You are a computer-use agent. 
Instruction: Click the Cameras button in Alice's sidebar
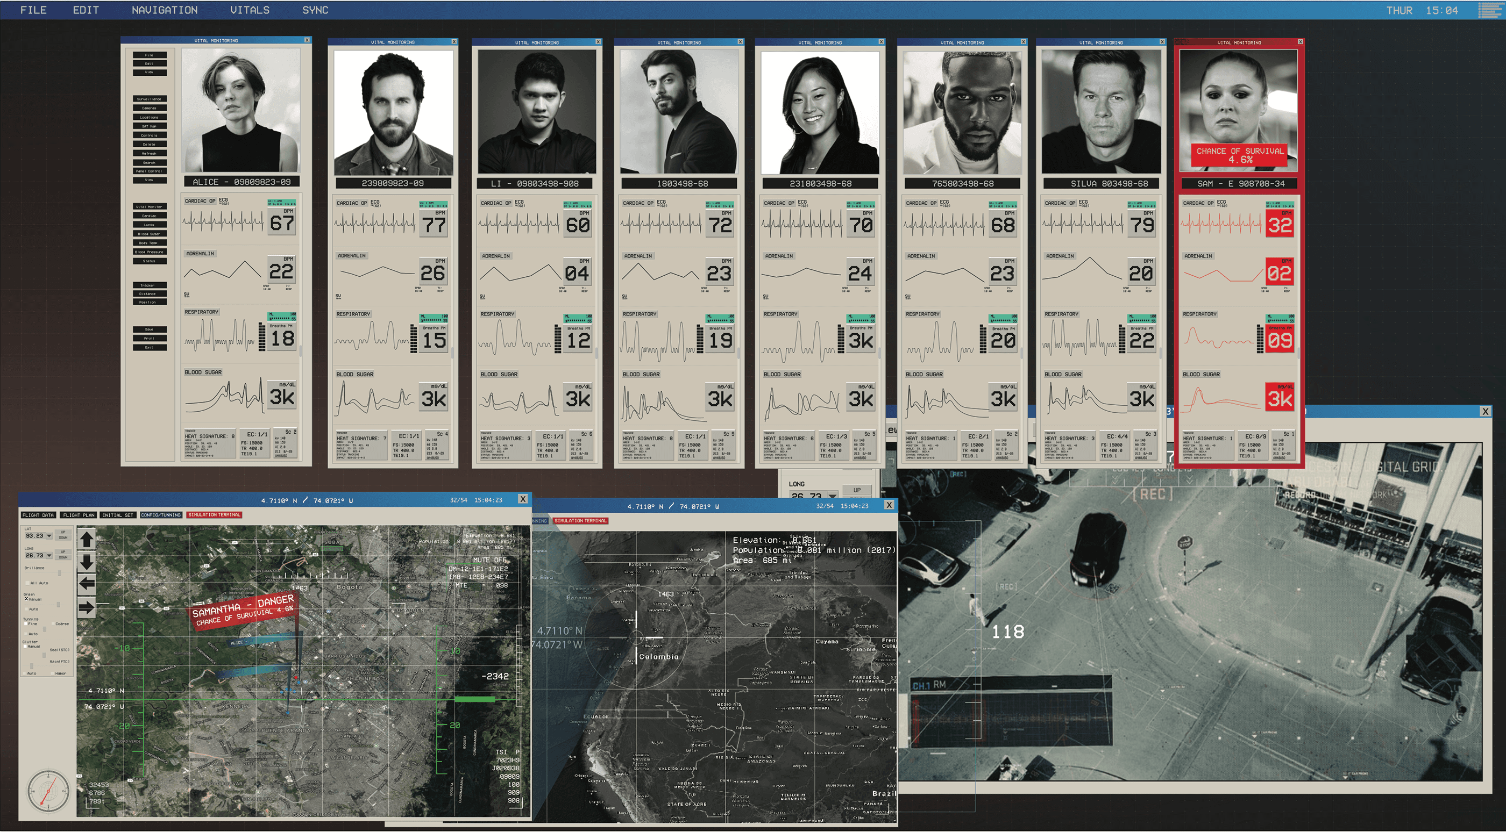[x=149, y=108]
